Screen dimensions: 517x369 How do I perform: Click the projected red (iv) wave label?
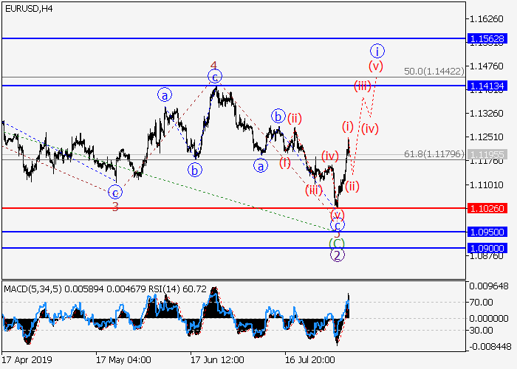[x=370, y=128]
